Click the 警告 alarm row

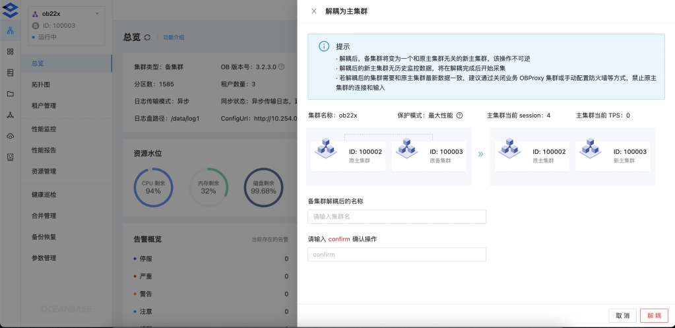coord(211,294)
